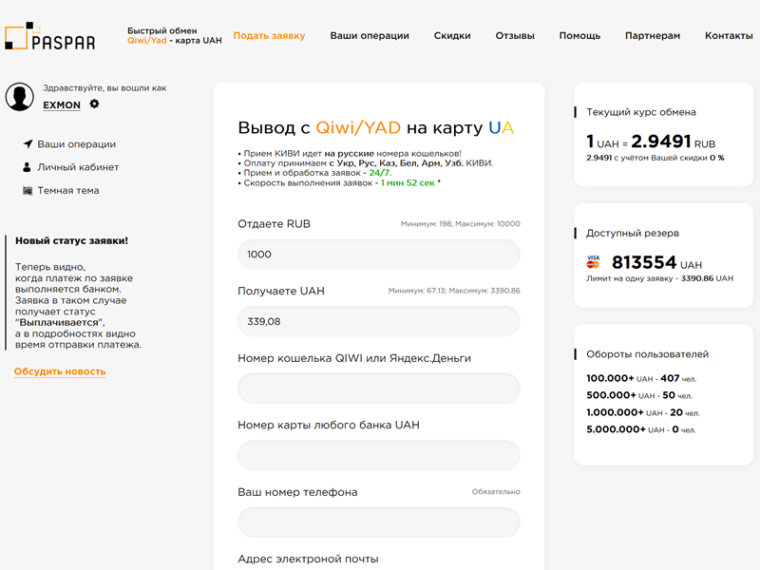Select the text Минимум: 67.13; Максимум: 3390.86

click(x=454, y=291)
